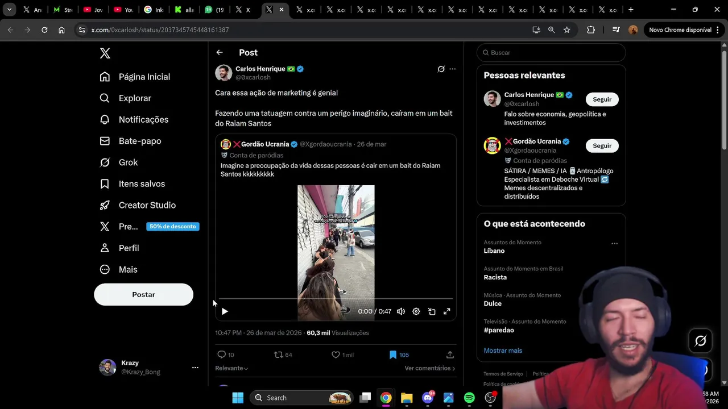Open a new Chrome tab

[x=630, y=10]
